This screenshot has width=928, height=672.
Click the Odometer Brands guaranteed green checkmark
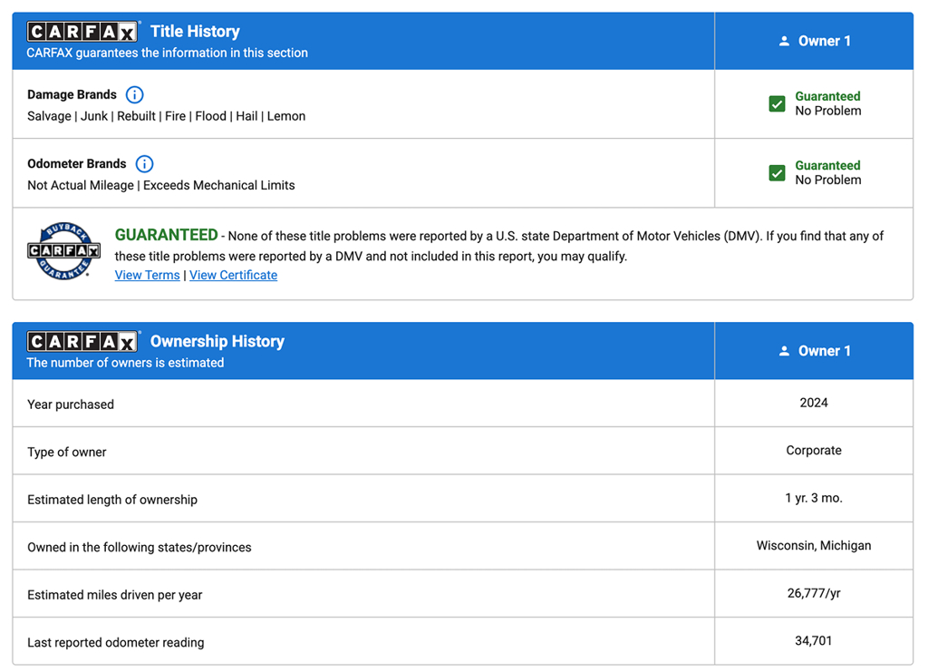[x=777, y=172]
